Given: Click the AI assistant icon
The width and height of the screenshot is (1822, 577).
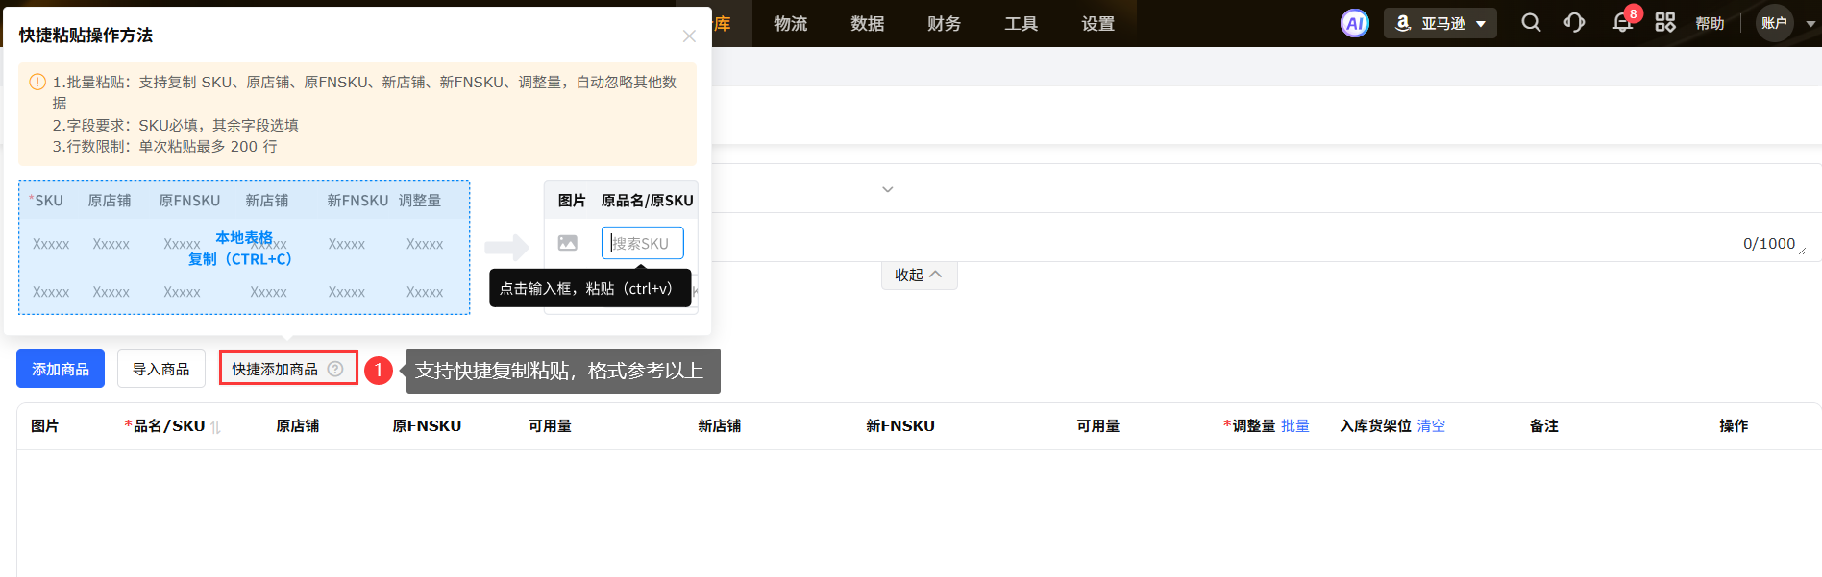Looking at the screenshot, I should (1354, 24).
